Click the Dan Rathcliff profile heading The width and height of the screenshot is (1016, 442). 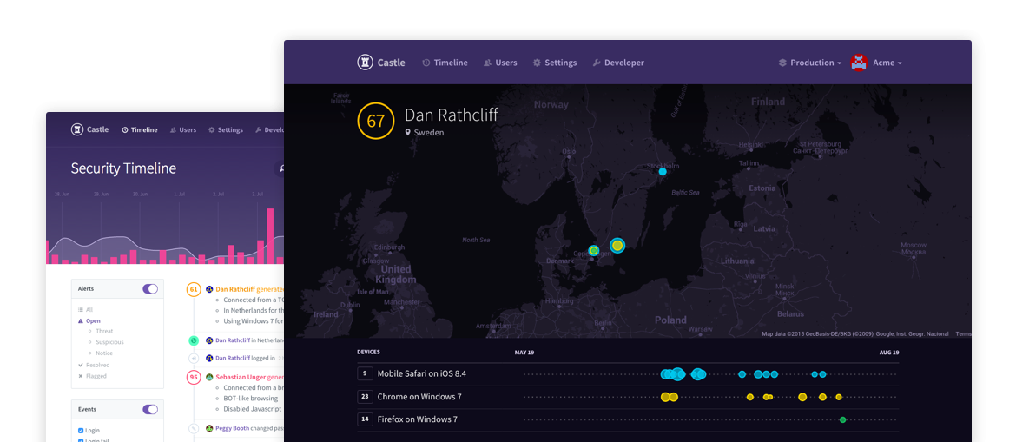point(451,115)
